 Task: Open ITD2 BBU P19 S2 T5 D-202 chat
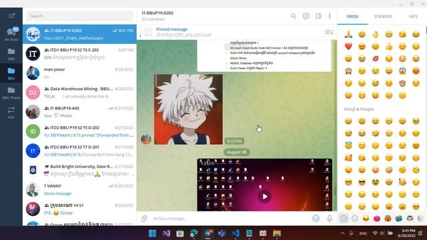(79, 131)
